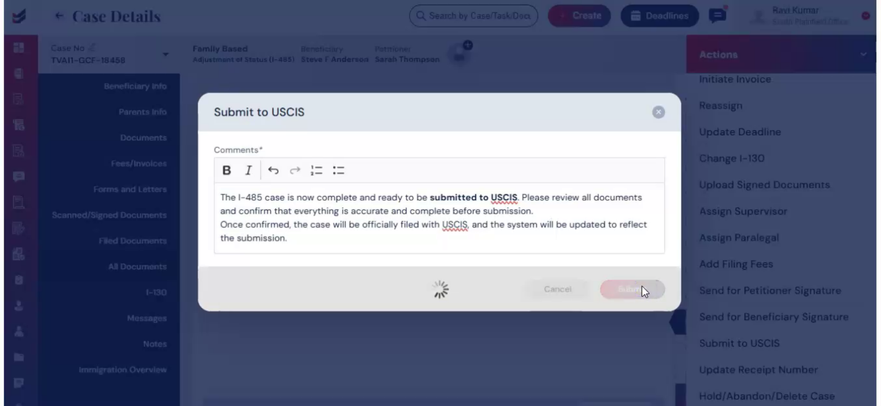Image resolution: width=881 pixels, height=406 pixels.
Task: Close the Submit to USCIS dialog
Action: [659, 112]
